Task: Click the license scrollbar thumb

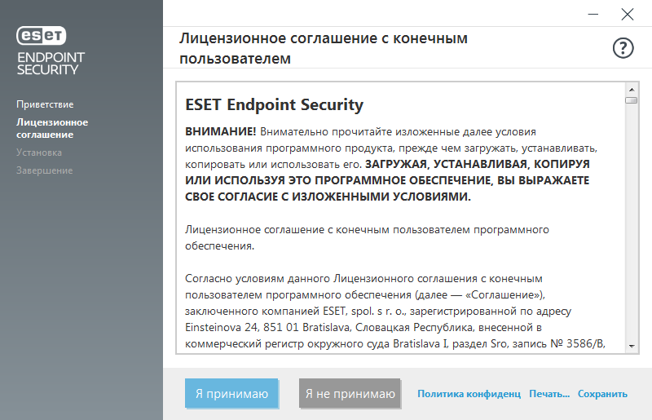Action: click(x=631, y=100)
